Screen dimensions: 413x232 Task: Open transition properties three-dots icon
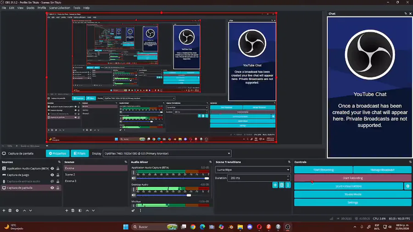(x=288, y=185)
